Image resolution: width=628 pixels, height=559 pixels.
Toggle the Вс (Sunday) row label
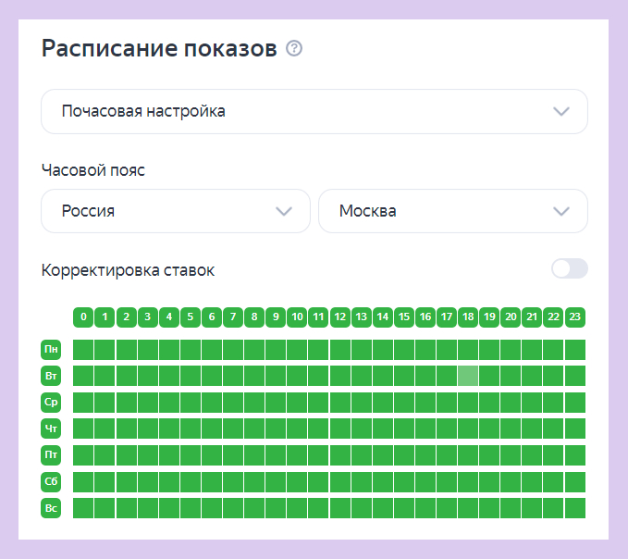click(x=52, y=508)
